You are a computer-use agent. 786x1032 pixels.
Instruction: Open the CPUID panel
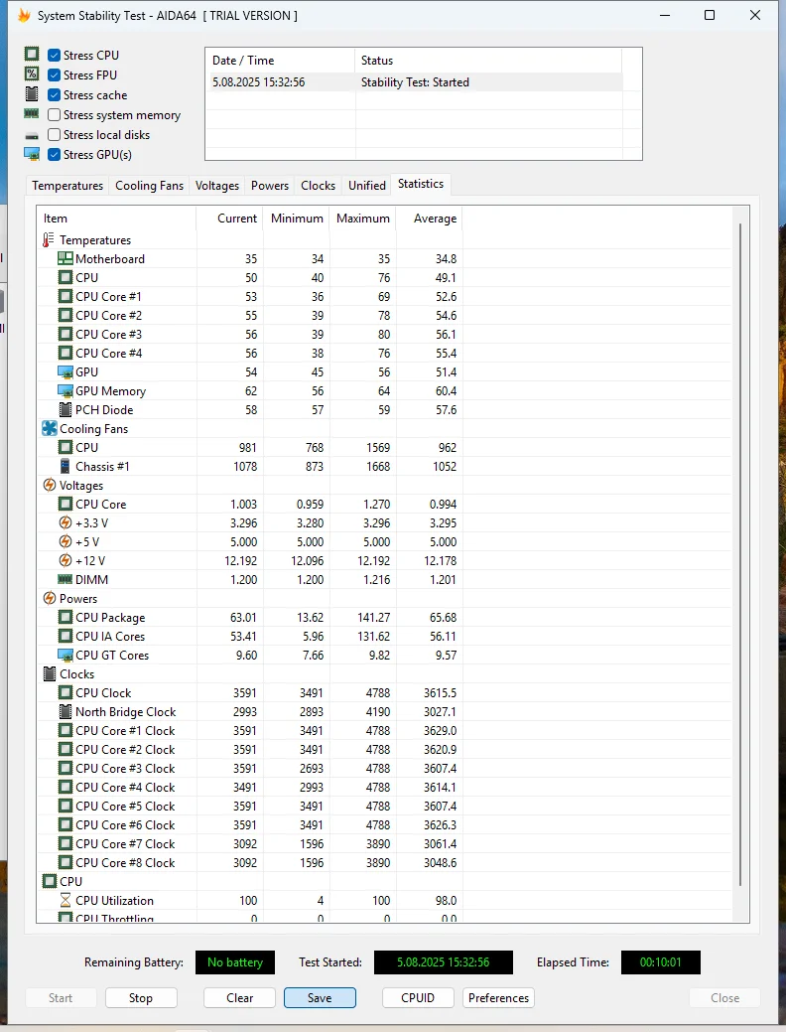pyautogui.click(x=419, y=998)
